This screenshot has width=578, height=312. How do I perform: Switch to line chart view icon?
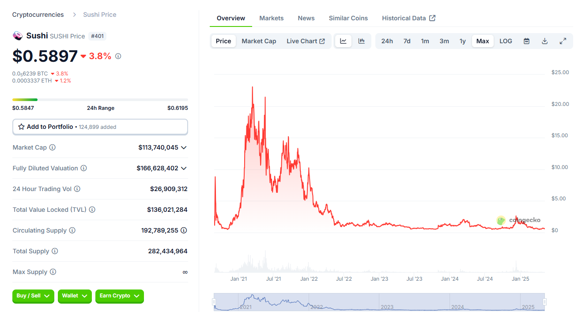[343, 41]
